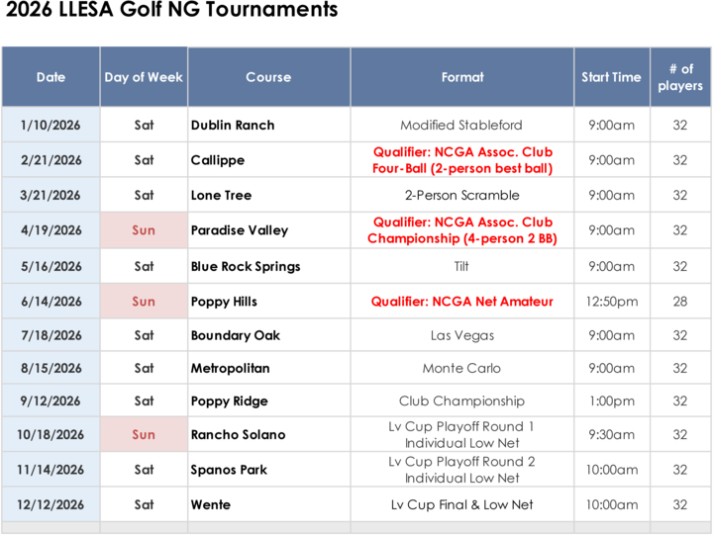Select the Format column header

pos(462,77)
